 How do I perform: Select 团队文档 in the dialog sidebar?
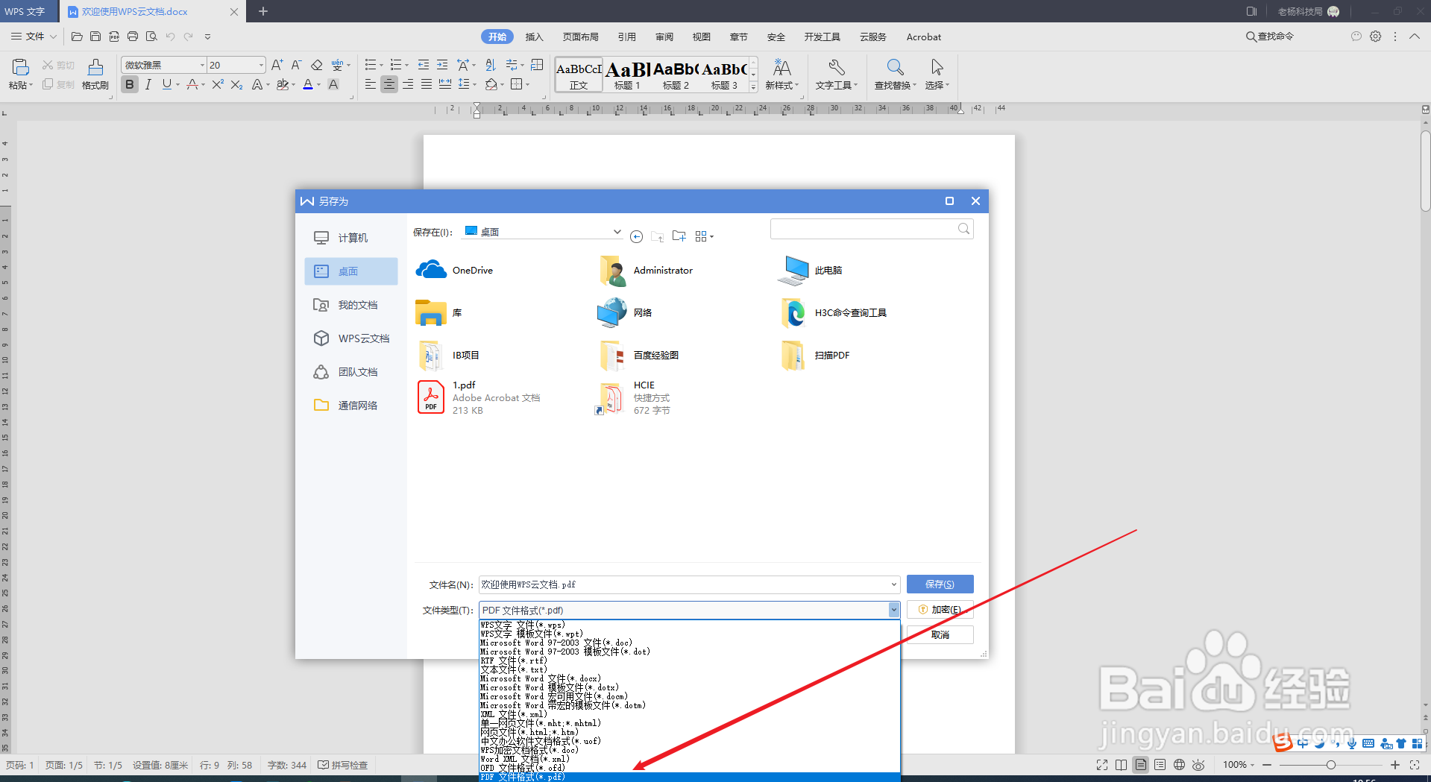(351, 372)
